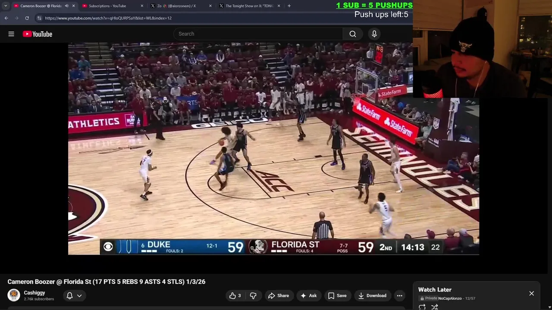This screenshot has width=552, height=310.
Task: Open more actions three-dot menu
Action: (x=399, y=295)
